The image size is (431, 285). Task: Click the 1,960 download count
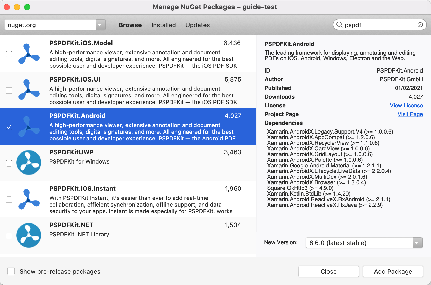tap(233, 189)
